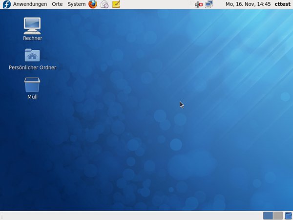This screenshot has height=220, width=293.
Task: Switch to the first workspace
Action: [268, 216]
